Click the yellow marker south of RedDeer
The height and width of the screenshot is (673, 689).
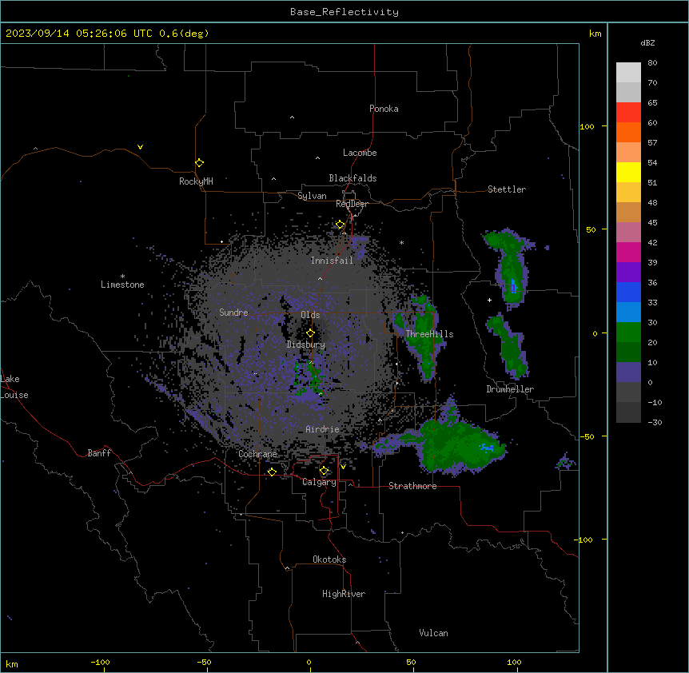coord(341,225)
